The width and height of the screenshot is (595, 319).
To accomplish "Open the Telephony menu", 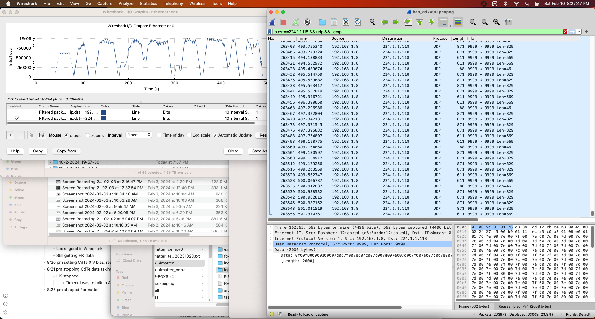I will [173, 3].
